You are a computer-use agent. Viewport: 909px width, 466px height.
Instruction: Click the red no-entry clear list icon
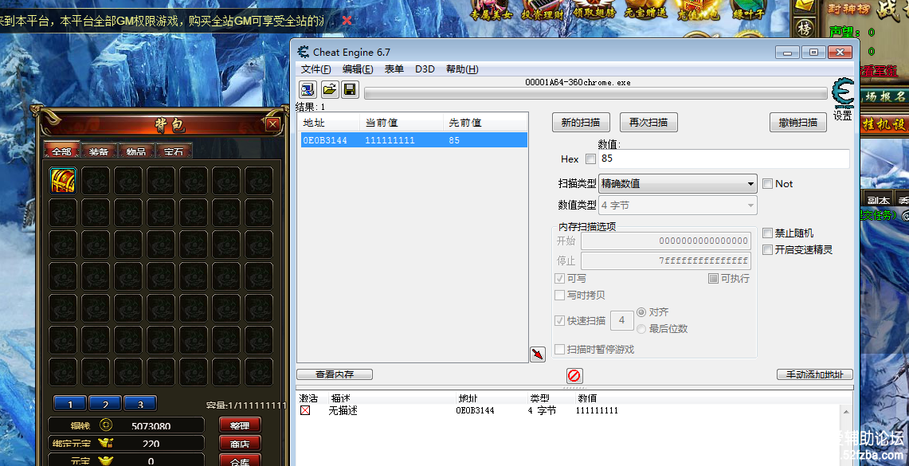[574, 375]
